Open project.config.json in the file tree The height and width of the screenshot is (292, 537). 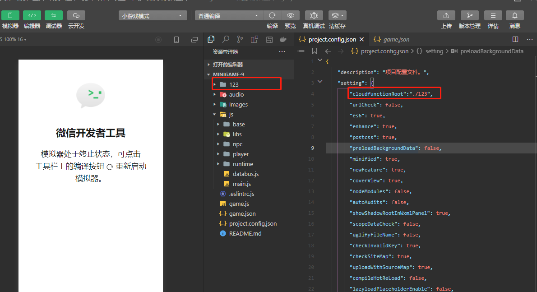(x=249, y=223)
